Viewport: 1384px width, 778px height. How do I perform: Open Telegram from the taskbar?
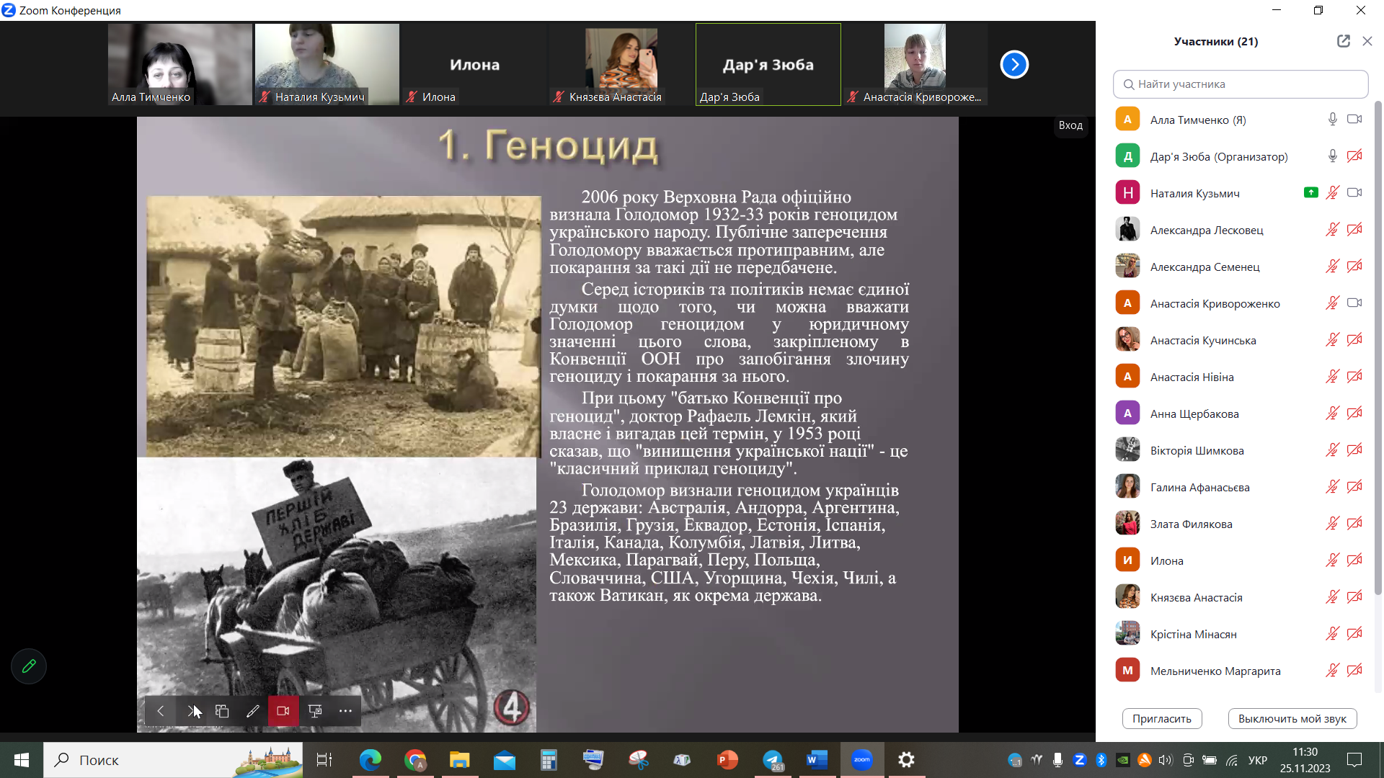click(x=773, y=760)
